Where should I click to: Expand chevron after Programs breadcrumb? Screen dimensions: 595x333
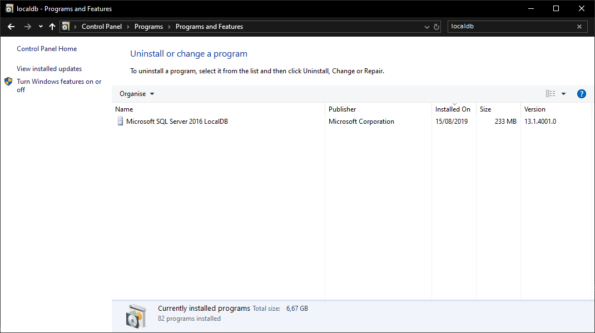click(x=169, y=27)
